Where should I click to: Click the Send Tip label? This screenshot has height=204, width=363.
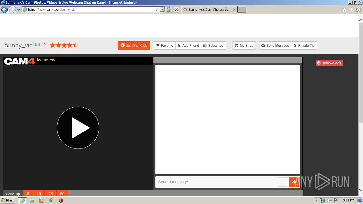point(13,194)
